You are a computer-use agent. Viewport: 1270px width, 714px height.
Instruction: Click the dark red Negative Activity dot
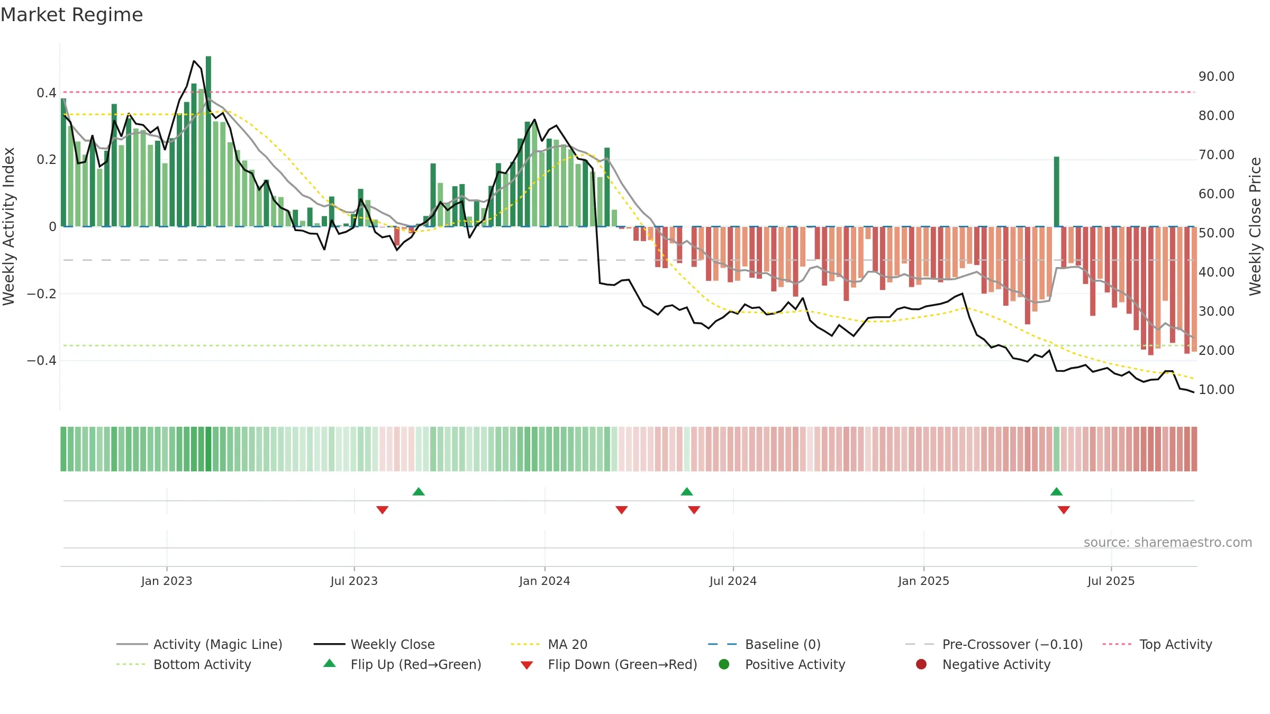(921, 664)
